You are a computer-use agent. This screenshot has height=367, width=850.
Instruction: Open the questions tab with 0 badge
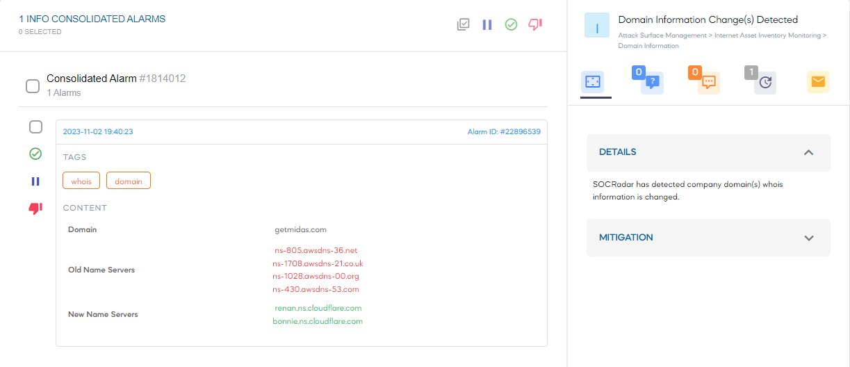tap(651, 82)
